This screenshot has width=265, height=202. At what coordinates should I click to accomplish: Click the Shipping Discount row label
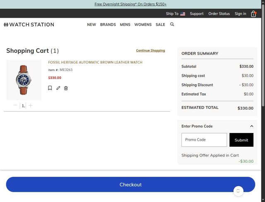pos(197,85)
